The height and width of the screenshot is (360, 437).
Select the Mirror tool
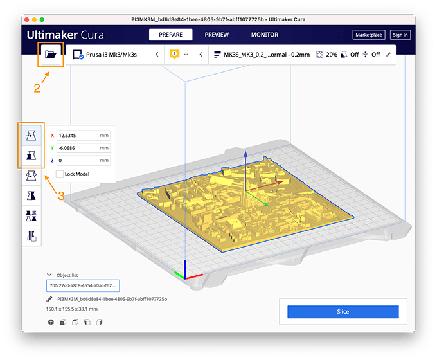(31, 196)
